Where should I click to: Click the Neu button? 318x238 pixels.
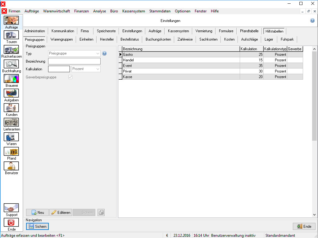coord(37,213)
